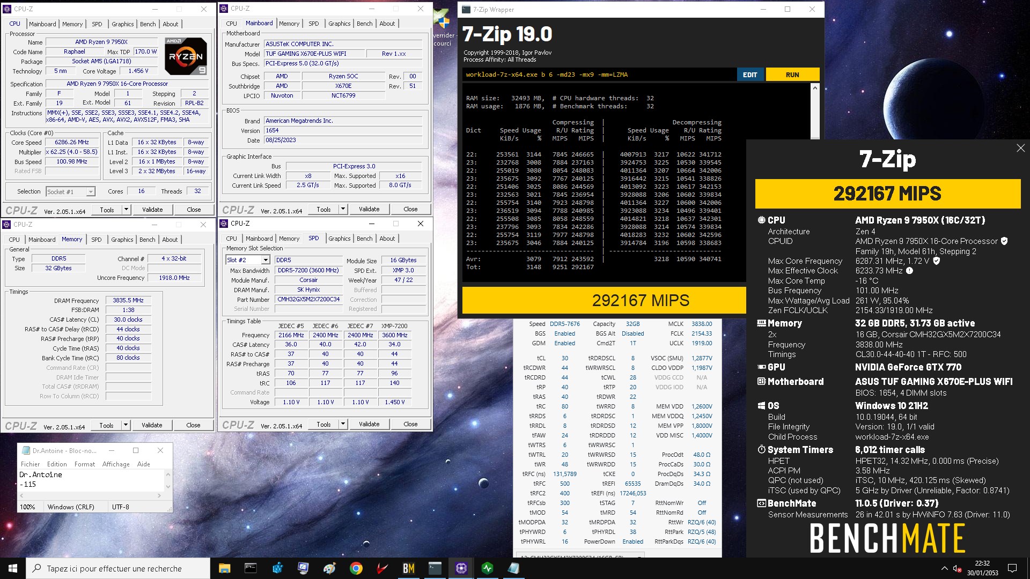The width and height of the screenshot is (1030, 579).
Task: Switch to About tab in CPU-Z SPD window
Action: pyautogui.click(x=387, y=239)
